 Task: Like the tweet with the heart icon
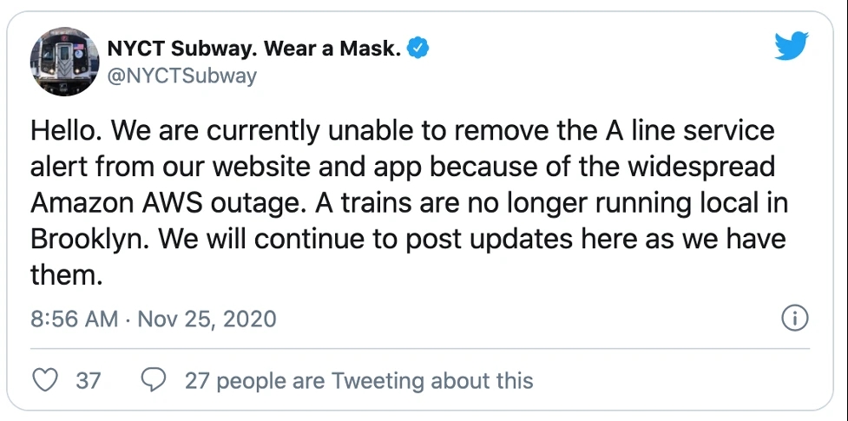click(45, 380)
